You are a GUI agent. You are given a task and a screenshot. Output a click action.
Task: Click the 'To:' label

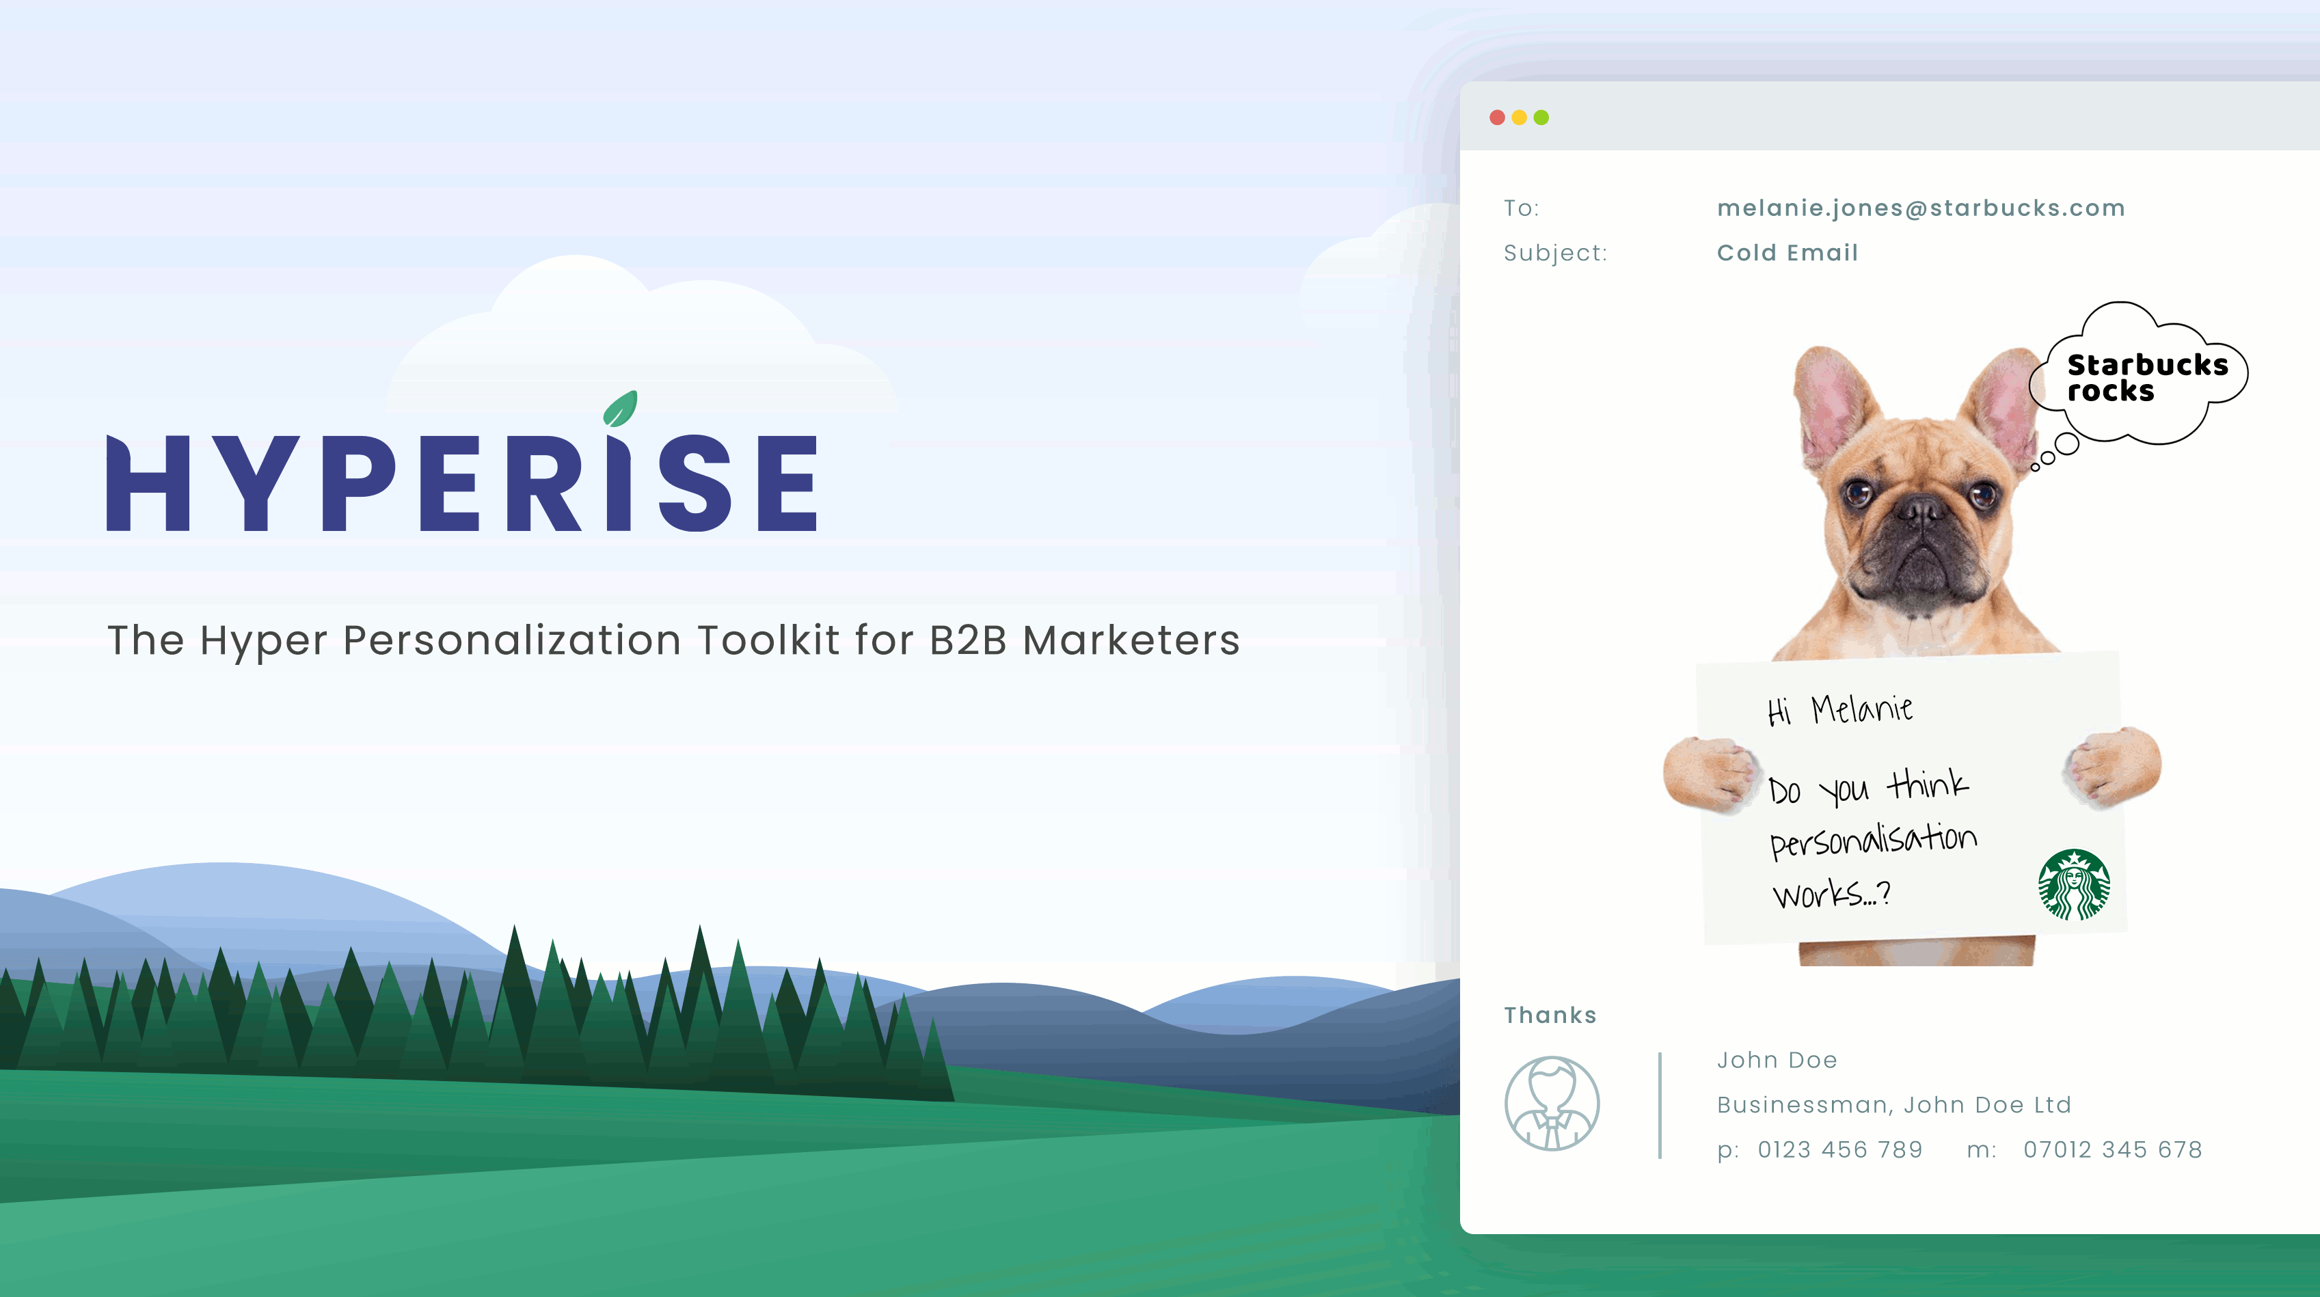coord(1521,208)
